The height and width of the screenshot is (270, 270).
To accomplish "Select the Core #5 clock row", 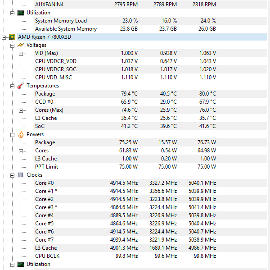I will click(x=151, y=224).
